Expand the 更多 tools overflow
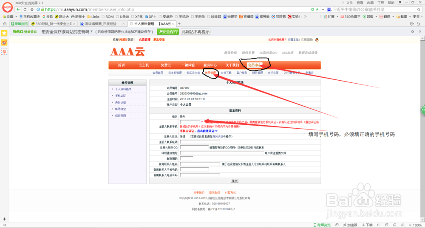Image resolution: width=425 pixels, height=228 pixels. 418,17
